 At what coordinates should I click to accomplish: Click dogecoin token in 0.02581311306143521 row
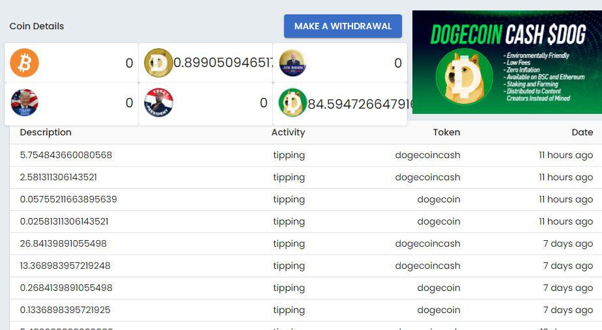pyautogui.click(x=439, y=222)
